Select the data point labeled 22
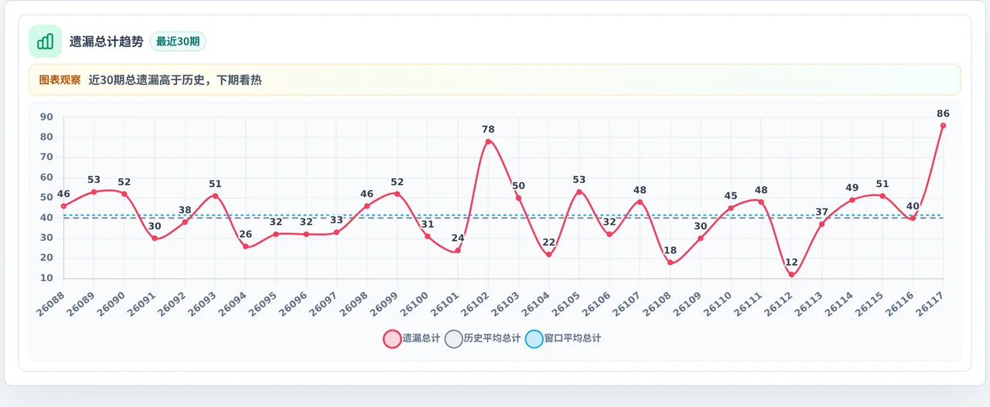Screen dimensions: 990x407 [x=548, y=255]
